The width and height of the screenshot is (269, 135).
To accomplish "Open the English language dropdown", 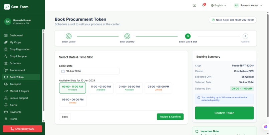I will [218, 5].
